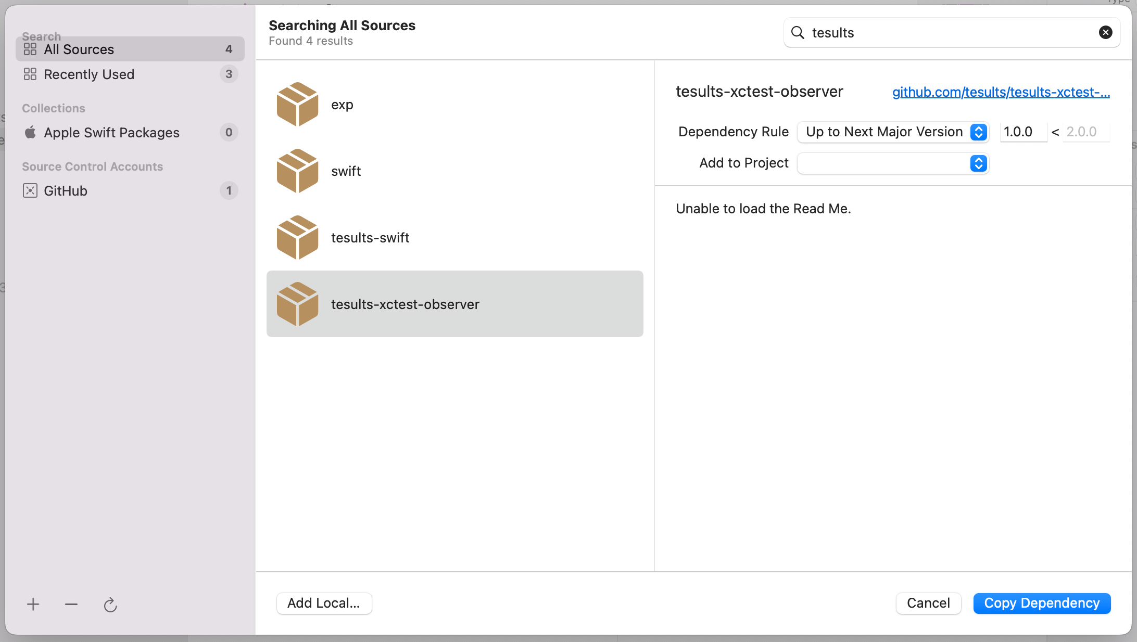
Task: Click the 2.0.0 maximum version field
Action: [x=1086, y=132]
